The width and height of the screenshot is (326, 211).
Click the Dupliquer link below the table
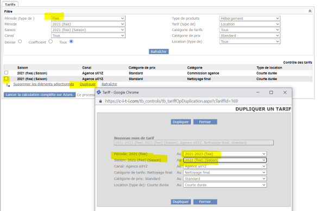pyautogui.click(x=87, y=84)
